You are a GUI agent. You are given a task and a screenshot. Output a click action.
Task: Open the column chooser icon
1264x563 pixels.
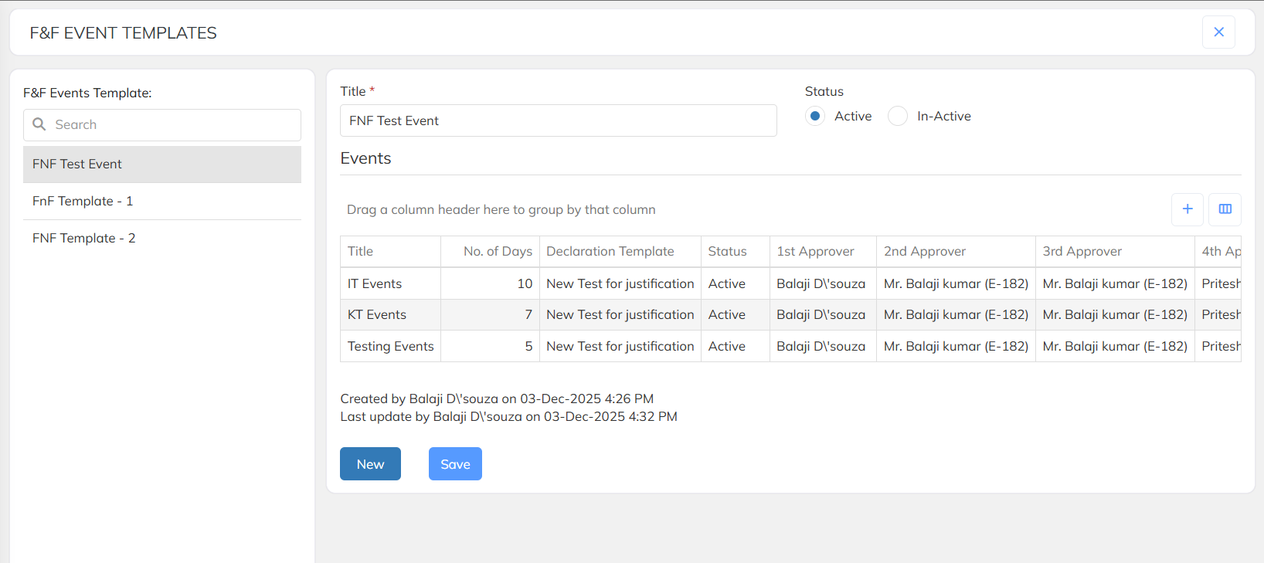[1225, 209]
